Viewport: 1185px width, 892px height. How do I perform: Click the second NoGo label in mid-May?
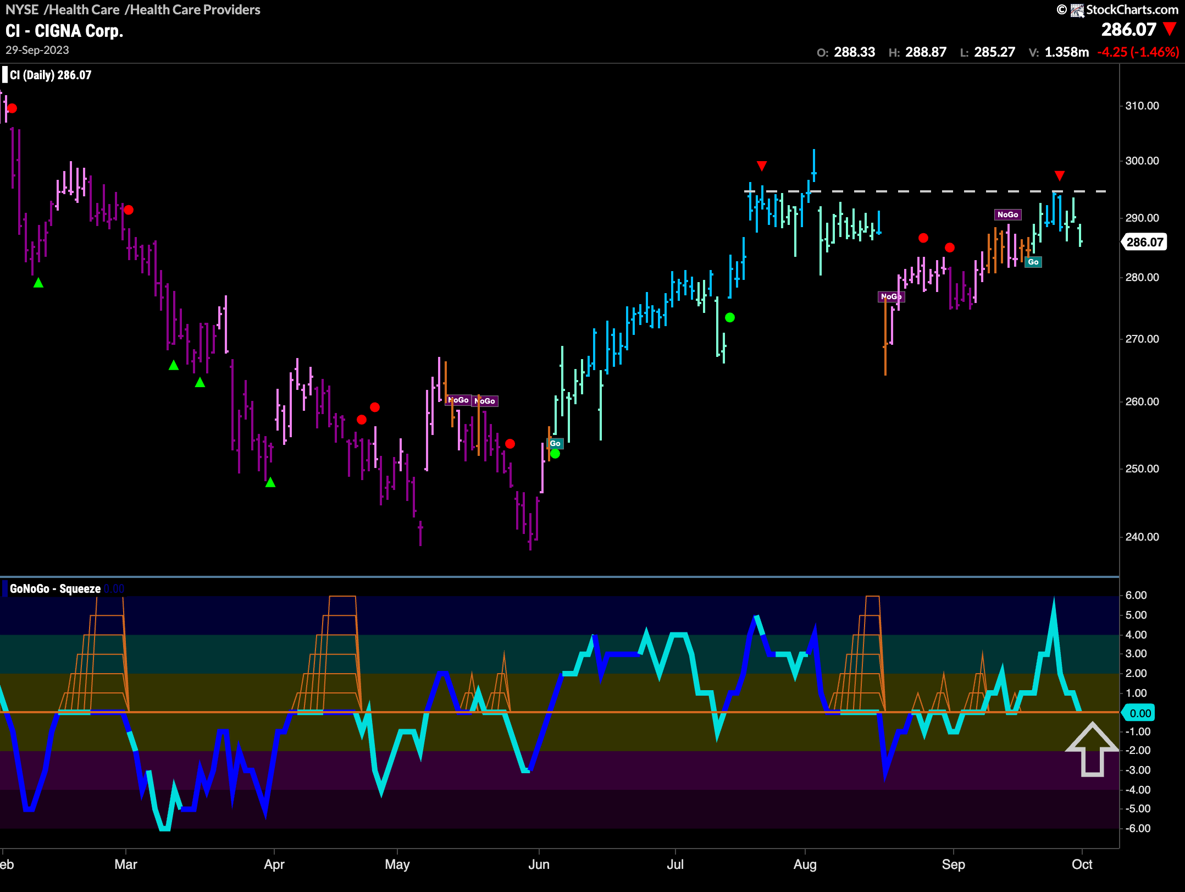pyautogui.click(x=484, y=401)
